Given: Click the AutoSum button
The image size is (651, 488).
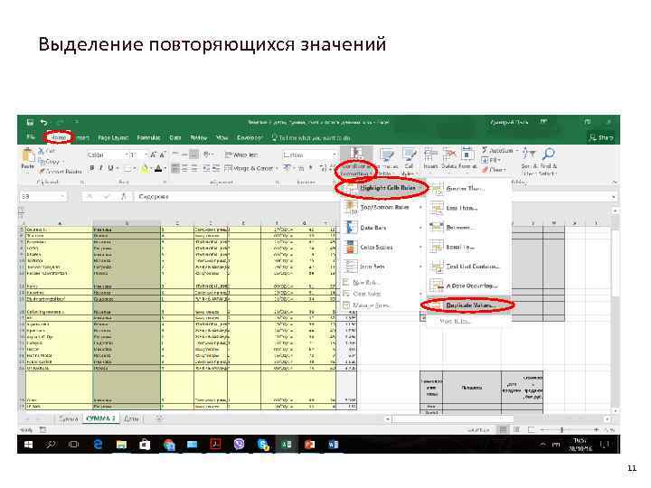Looking at the screenshot, I should [x=499, y=150].
